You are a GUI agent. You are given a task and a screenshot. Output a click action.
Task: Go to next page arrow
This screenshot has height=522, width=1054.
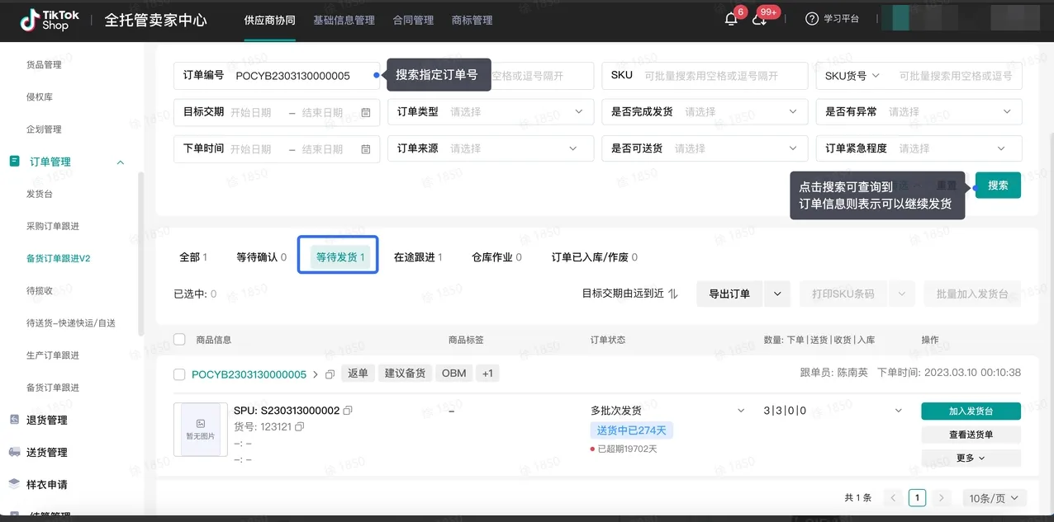tap(942, 498)
